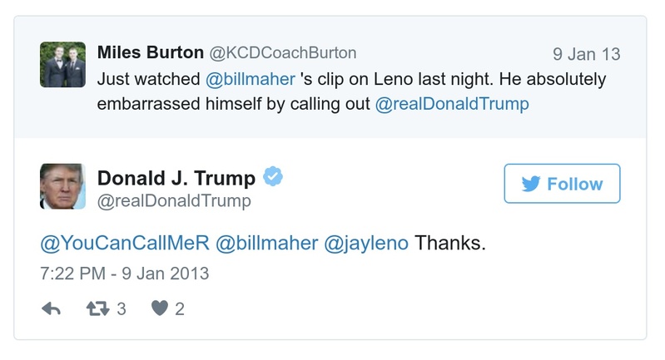The width and height of the screenshot is (665, 360).
Task: Click the Twitter bird icon on Follow
Action: 531,184
